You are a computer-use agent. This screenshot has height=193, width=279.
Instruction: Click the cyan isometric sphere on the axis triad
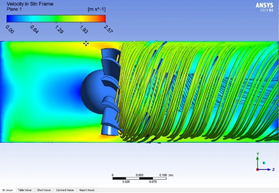coord(264,163)
